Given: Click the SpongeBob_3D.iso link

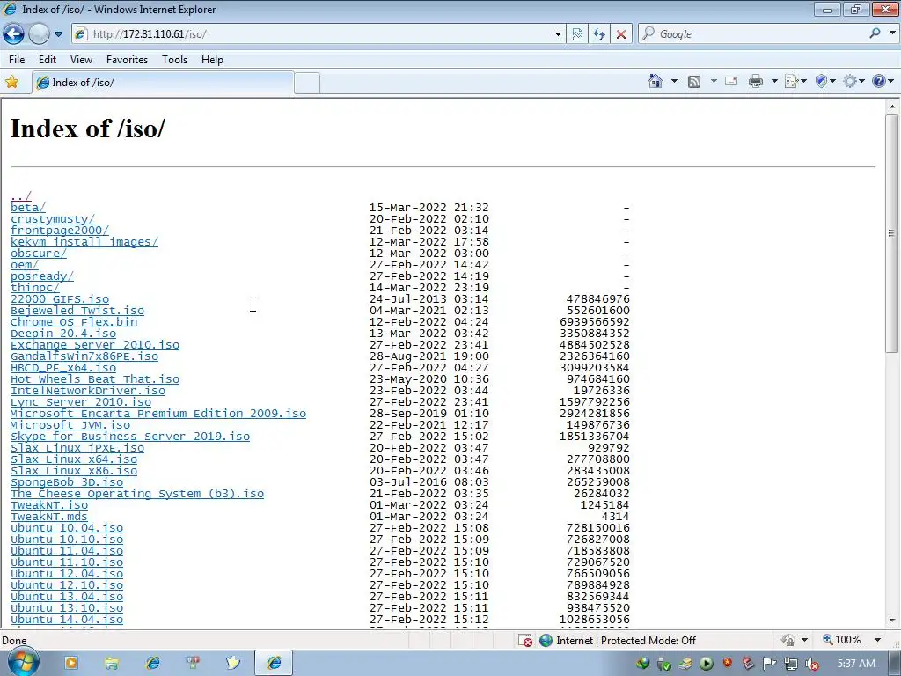Looking at the screenshot, I should pos(67,482).
